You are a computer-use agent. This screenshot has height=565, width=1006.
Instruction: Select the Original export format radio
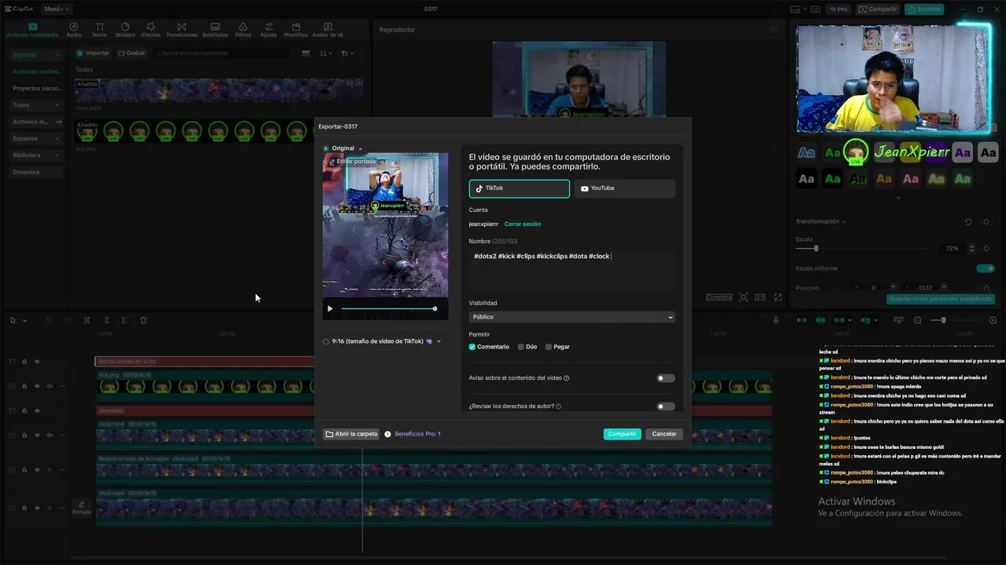[x=326, y=148]
